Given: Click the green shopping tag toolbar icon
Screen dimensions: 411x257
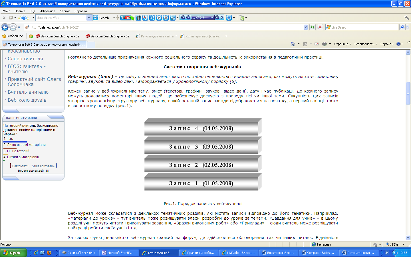Looking at the screenshot, I should [x=242, y=18].
